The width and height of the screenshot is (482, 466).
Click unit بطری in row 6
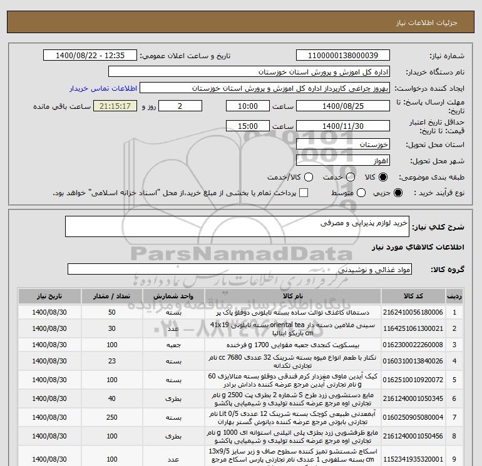coord(173,399)
